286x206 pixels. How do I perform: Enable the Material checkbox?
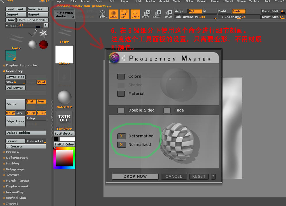point(121,94)
